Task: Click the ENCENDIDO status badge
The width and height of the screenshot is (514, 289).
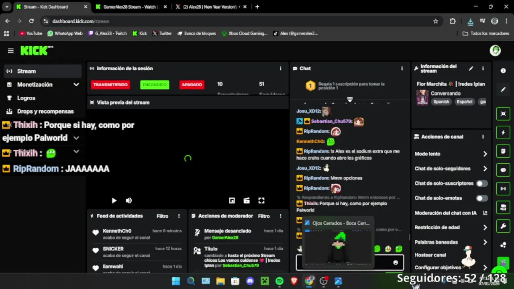Action: point(155,85)
